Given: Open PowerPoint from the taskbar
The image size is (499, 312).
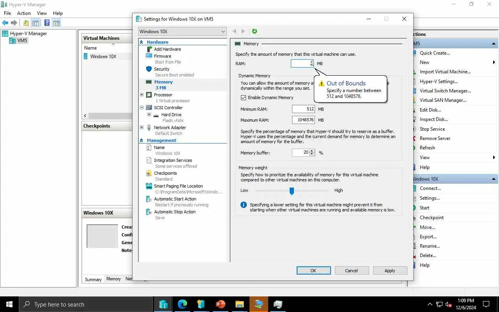Looking at the screenshot, I should (x=221, y=304).
